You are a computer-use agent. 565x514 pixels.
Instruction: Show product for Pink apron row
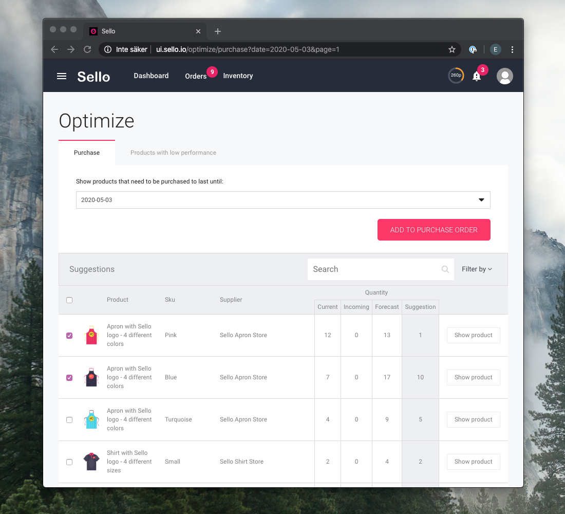473,335
